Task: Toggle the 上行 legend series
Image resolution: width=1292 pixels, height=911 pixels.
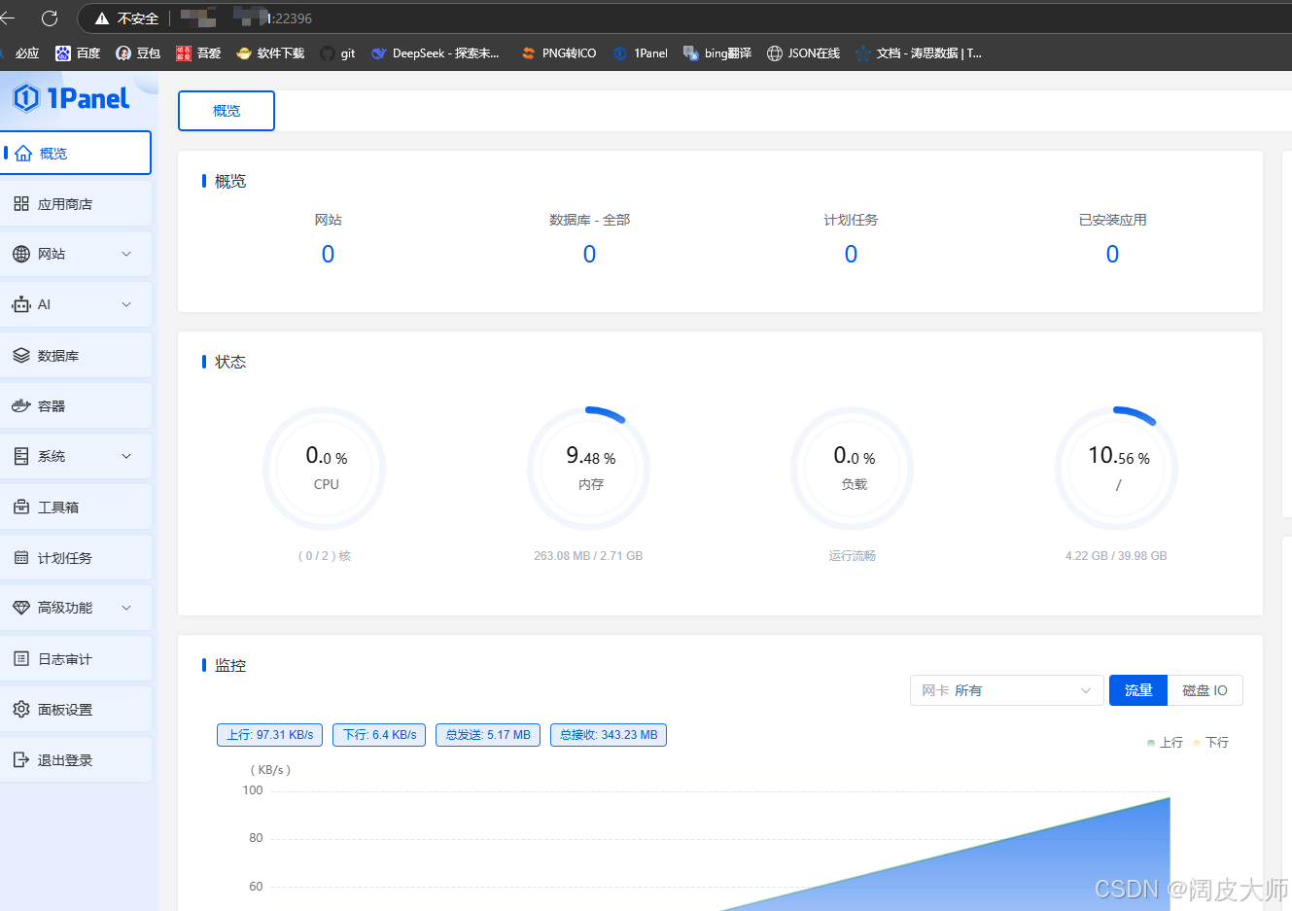Action: pos(1165,742)
